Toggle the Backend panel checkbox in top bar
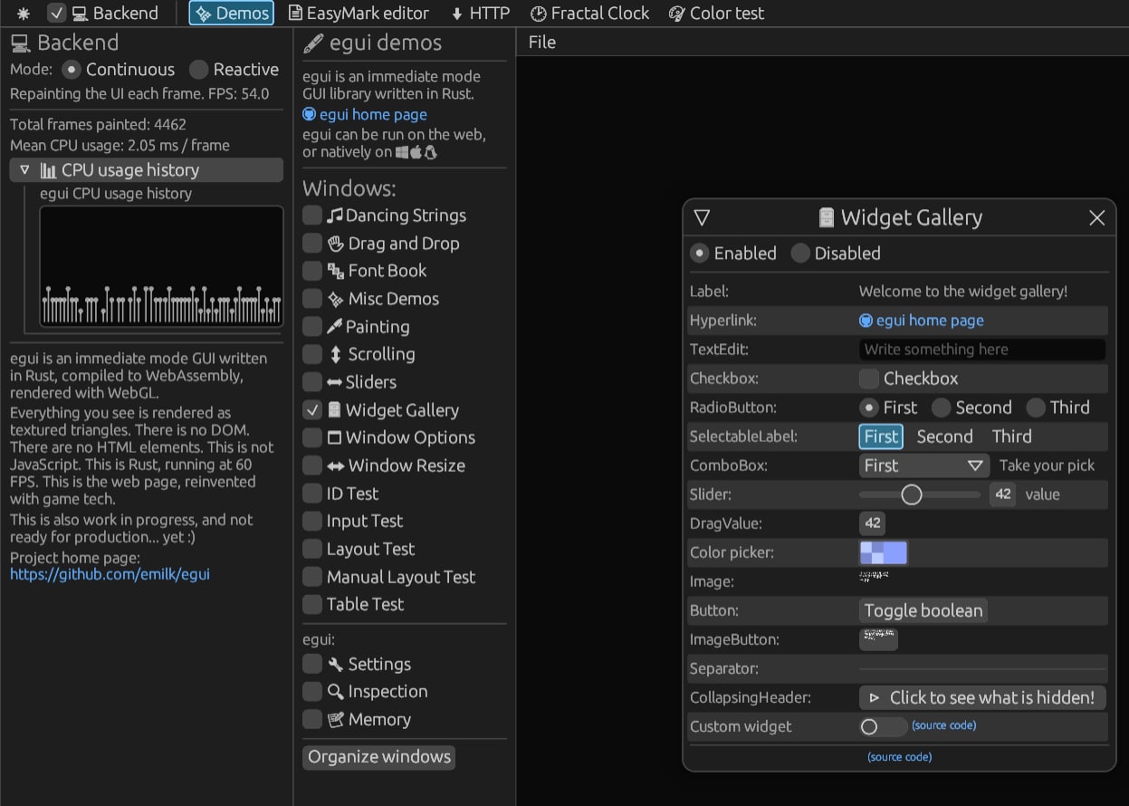The image size is (1129, 806). 56,13
